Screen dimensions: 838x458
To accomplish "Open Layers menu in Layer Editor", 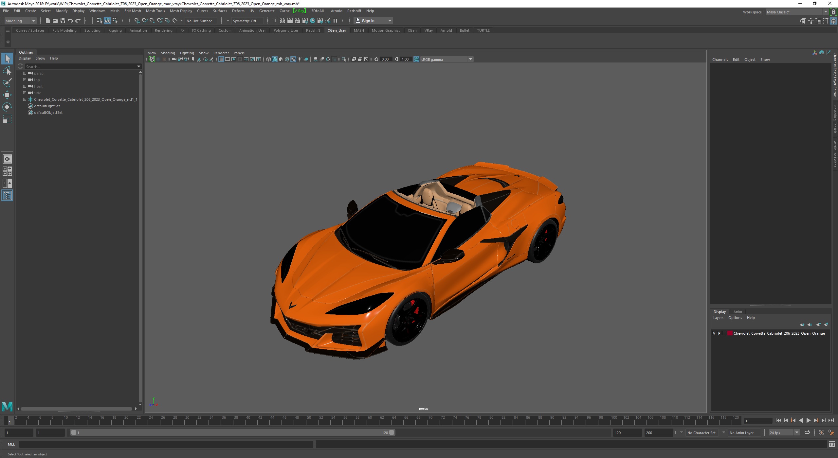I will tap(718, 318).
